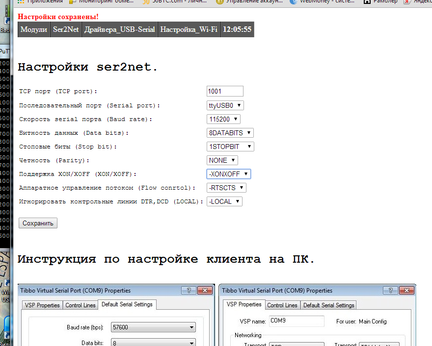Open the Baud rate 115200 dropdown
The width and height of the screenshot is (432, 346).
(x=223, y=119)
